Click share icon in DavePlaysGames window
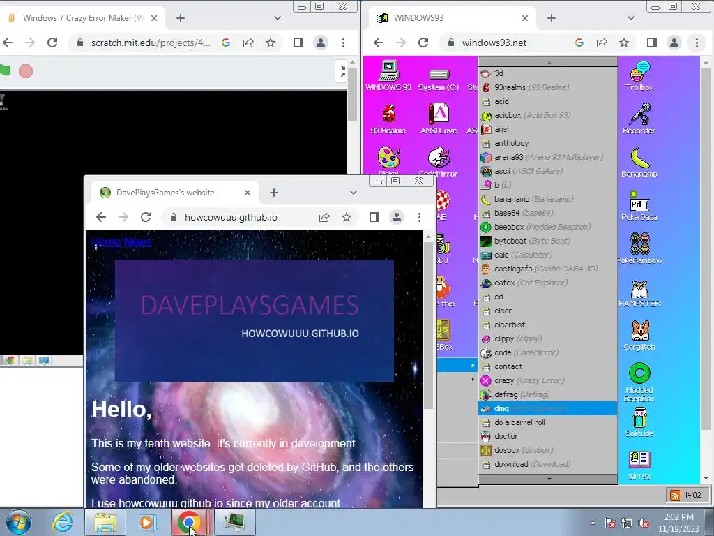This screenshot has height=536, width=714. click(324, 218)
